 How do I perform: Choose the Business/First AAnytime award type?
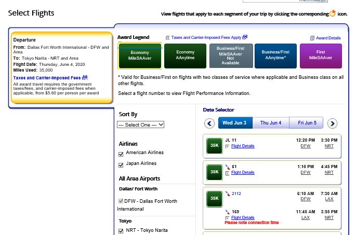tap(275, 56)
